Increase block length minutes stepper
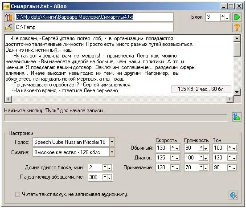 [105, 167]
